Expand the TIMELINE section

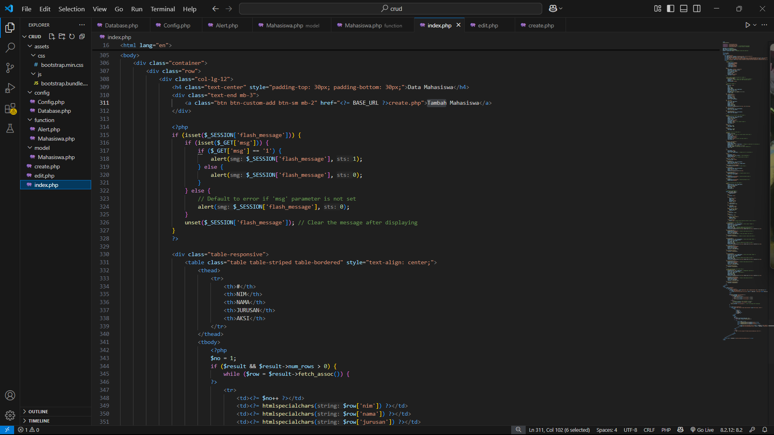39,421
